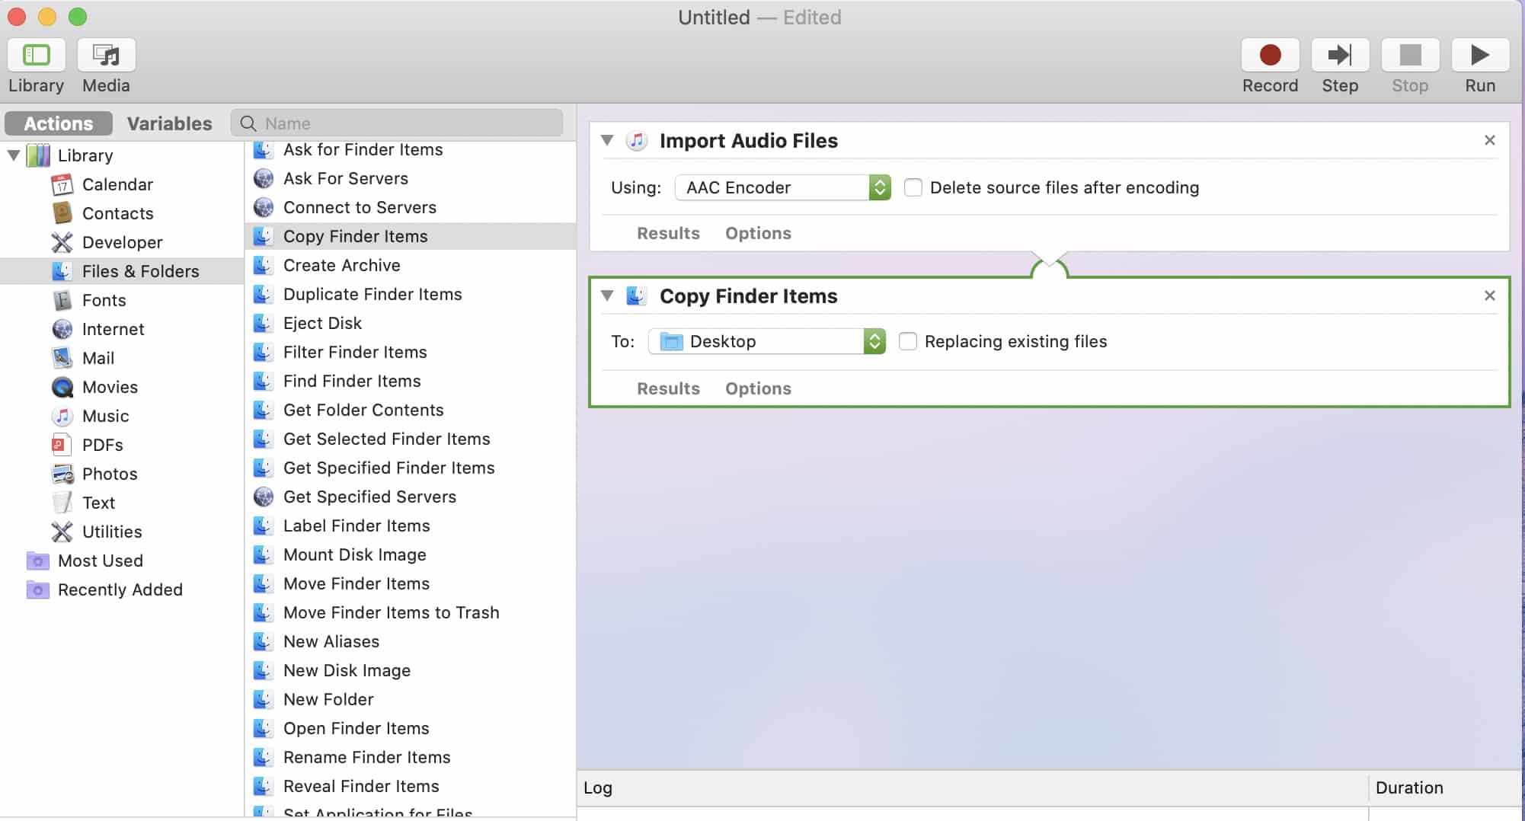
Task: Click the Step toolbar icon
Action: coord(1339,56)
